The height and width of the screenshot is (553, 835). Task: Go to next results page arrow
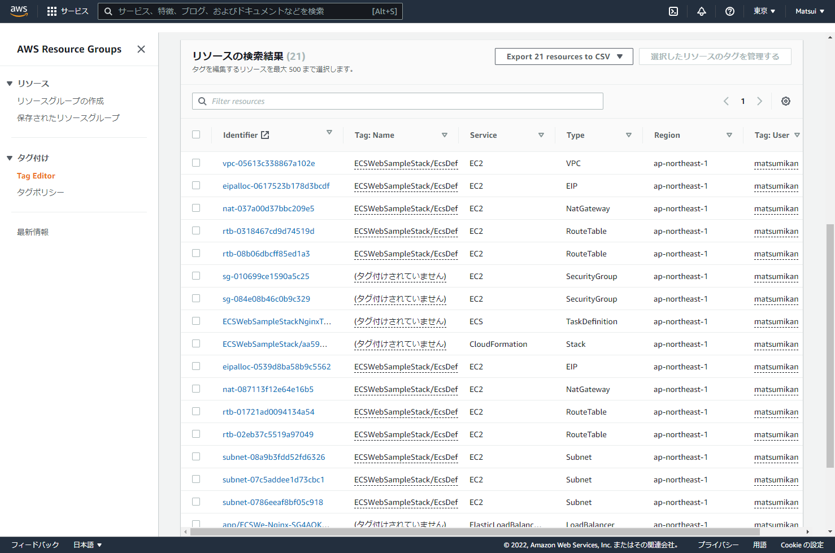[x=760, y=101]
